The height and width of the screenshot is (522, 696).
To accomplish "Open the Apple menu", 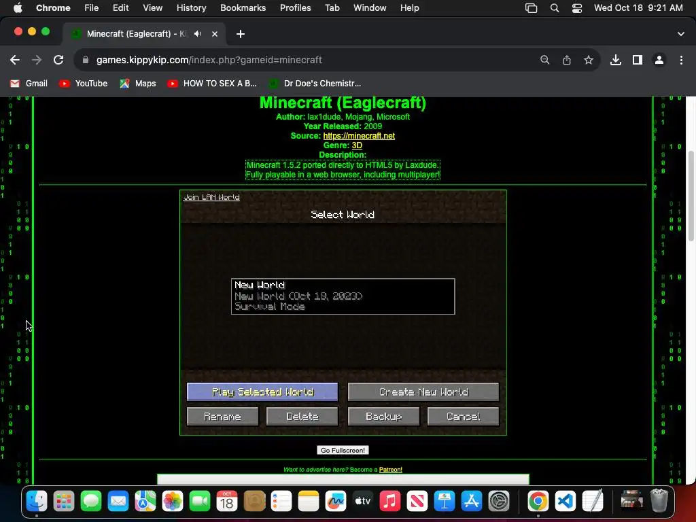I will [x=17, y=8].
